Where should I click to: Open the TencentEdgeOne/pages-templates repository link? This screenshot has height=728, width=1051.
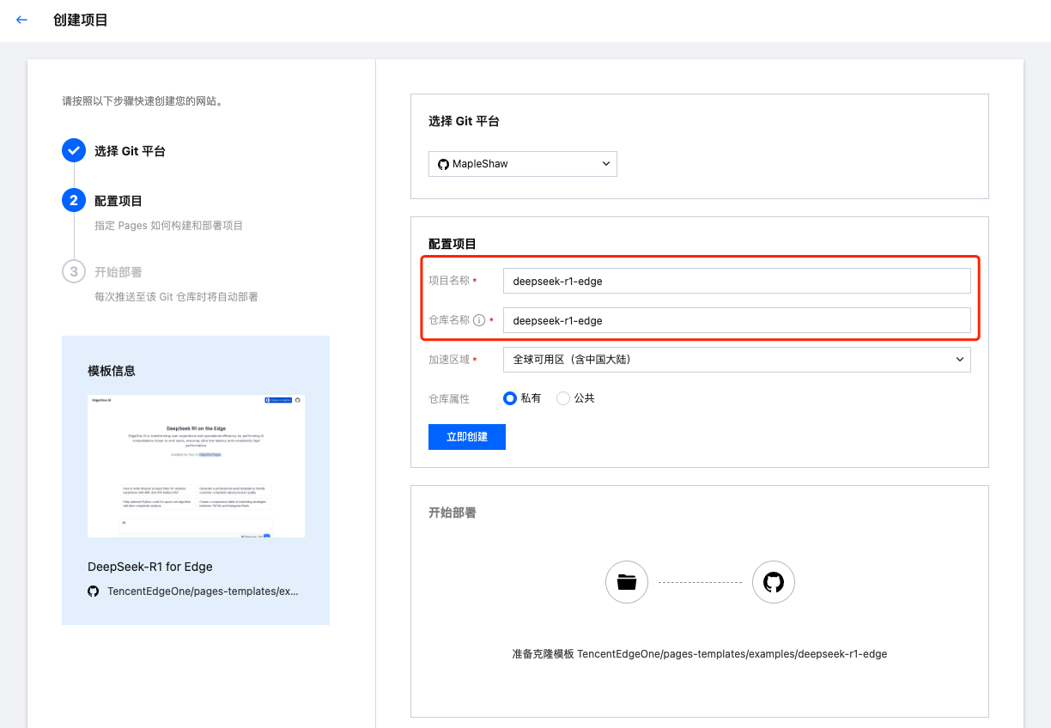[x=203, y=591]
